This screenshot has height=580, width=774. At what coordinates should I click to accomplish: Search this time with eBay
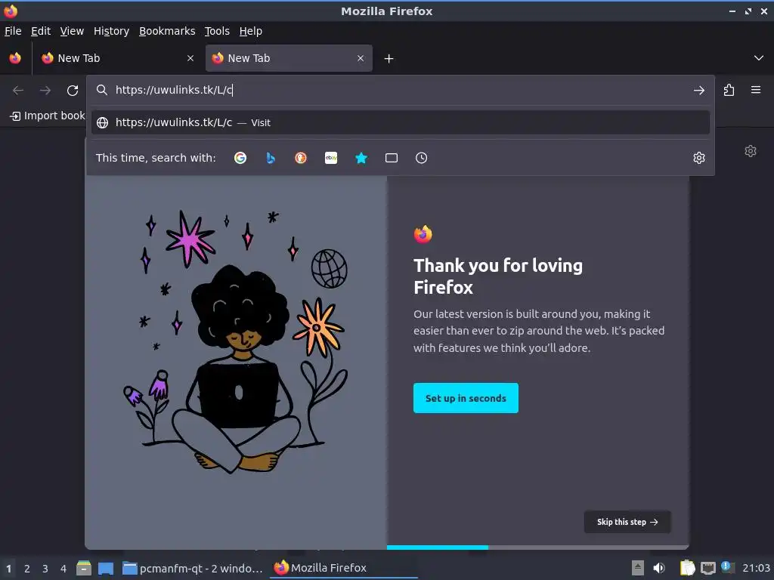coord(331,158)
